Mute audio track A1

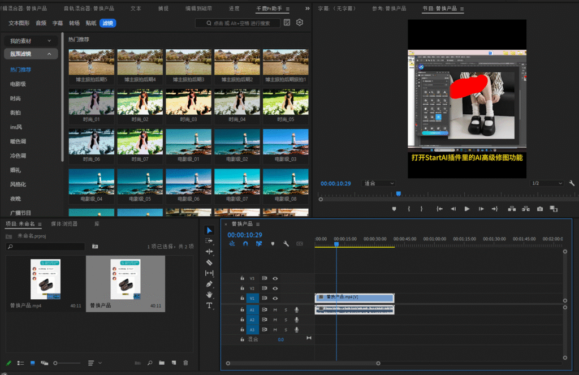pyautogui.click(x=275, y=310)
